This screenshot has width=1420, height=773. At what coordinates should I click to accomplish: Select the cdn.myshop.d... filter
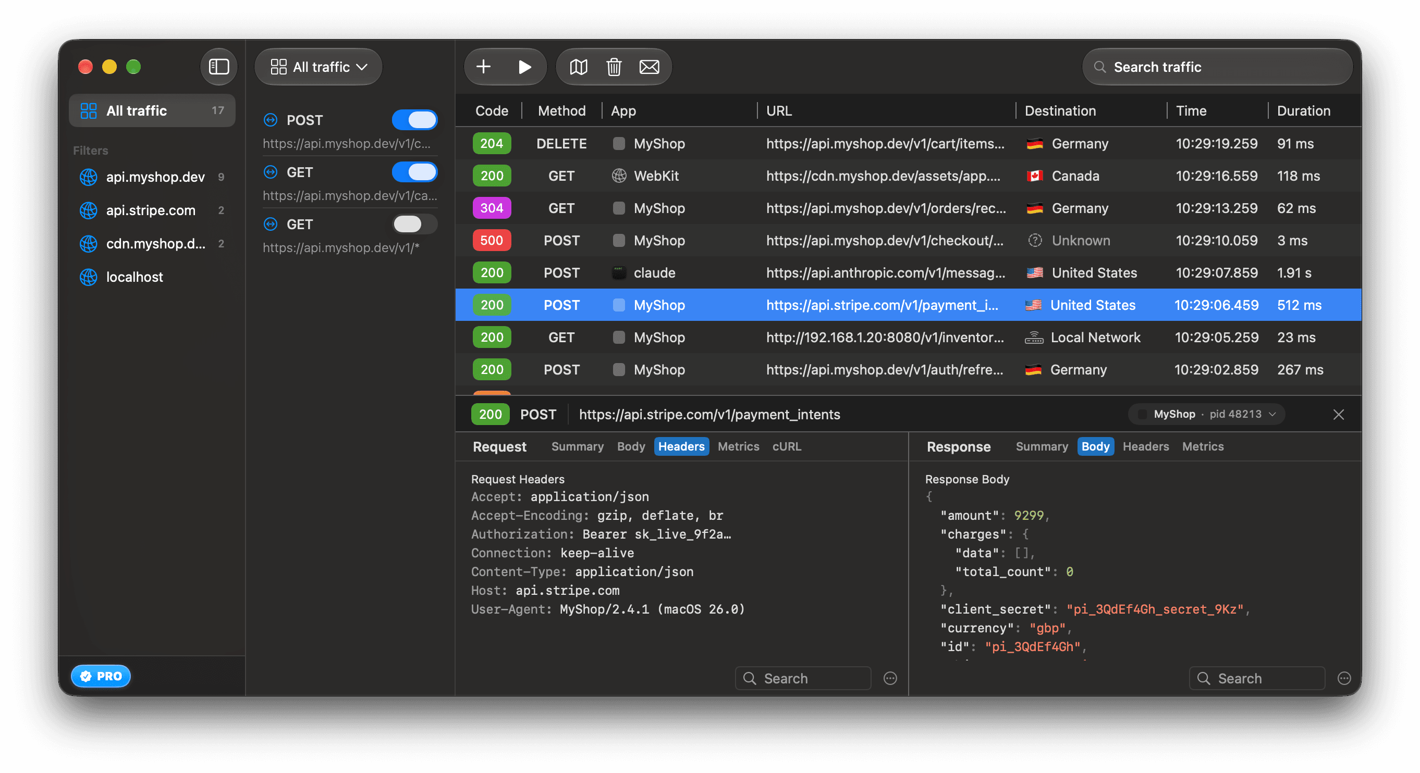pos(152,244)
